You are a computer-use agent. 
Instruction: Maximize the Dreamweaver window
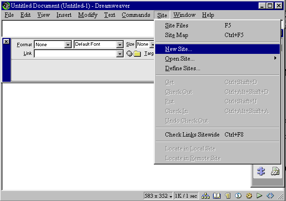pyautogui.click(x=270, y=6)
